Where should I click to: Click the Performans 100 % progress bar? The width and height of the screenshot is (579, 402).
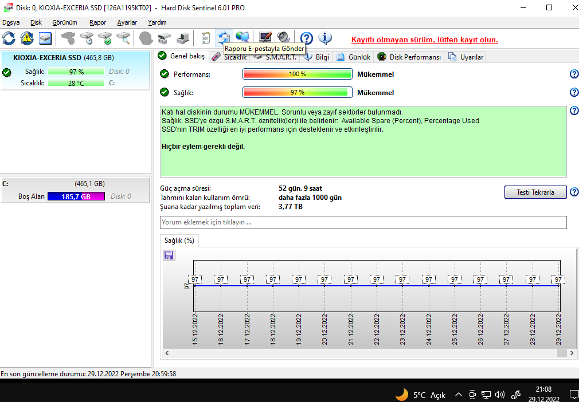coord(298,74)
